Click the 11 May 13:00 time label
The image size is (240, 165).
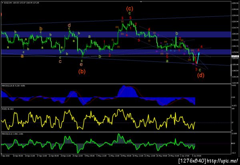114,156
